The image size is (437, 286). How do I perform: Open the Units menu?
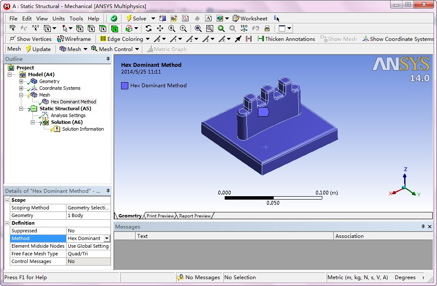click(58, 18)
